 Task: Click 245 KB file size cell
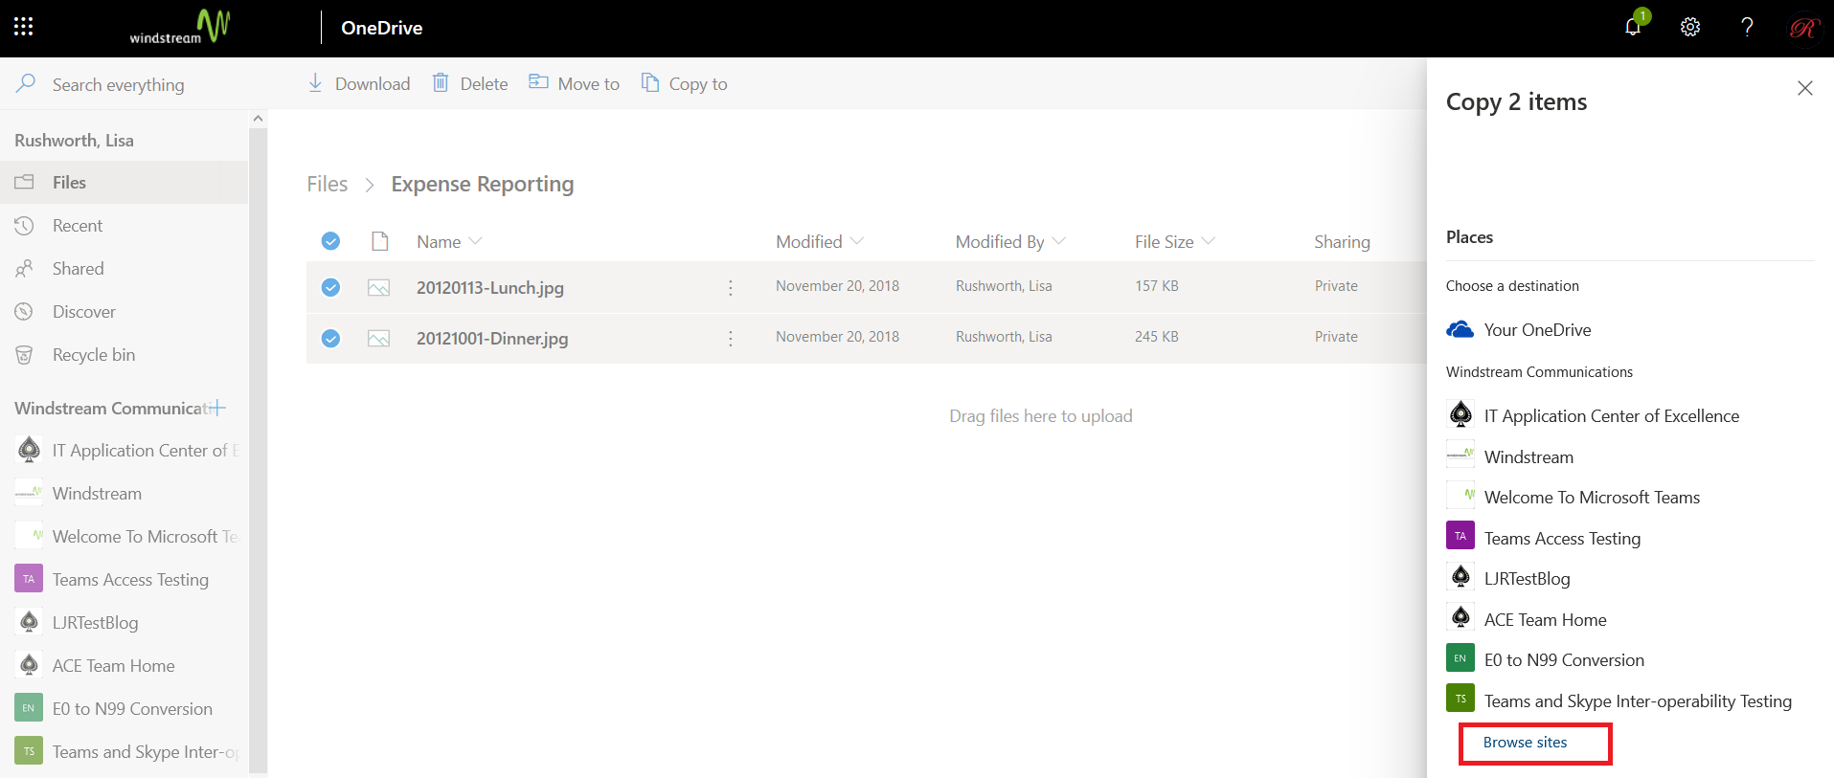coord(1157,337)
